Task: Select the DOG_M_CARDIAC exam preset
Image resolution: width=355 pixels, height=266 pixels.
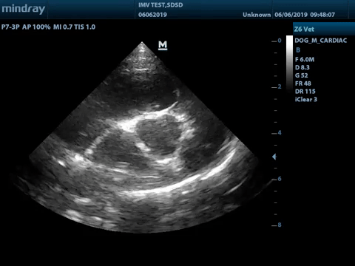Action: pyautogui.click(x=321, y=41)
